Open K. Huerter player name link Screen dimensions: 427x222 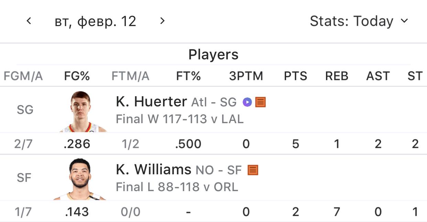[x=152, y=102]
